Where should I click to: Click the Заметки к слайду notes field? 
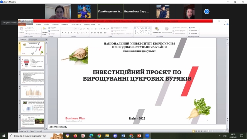137,127
